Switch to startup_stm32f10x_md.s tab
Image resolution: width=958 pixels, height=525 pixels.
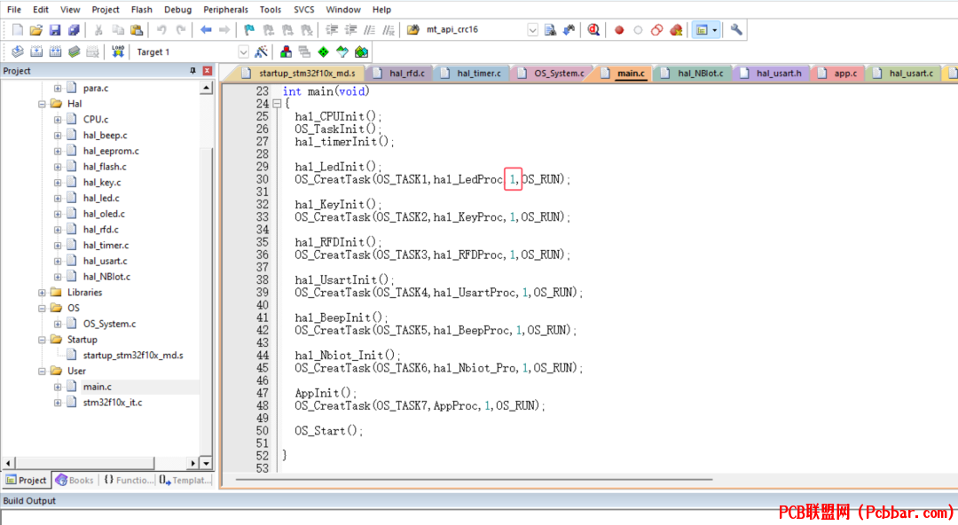(300, 74)
